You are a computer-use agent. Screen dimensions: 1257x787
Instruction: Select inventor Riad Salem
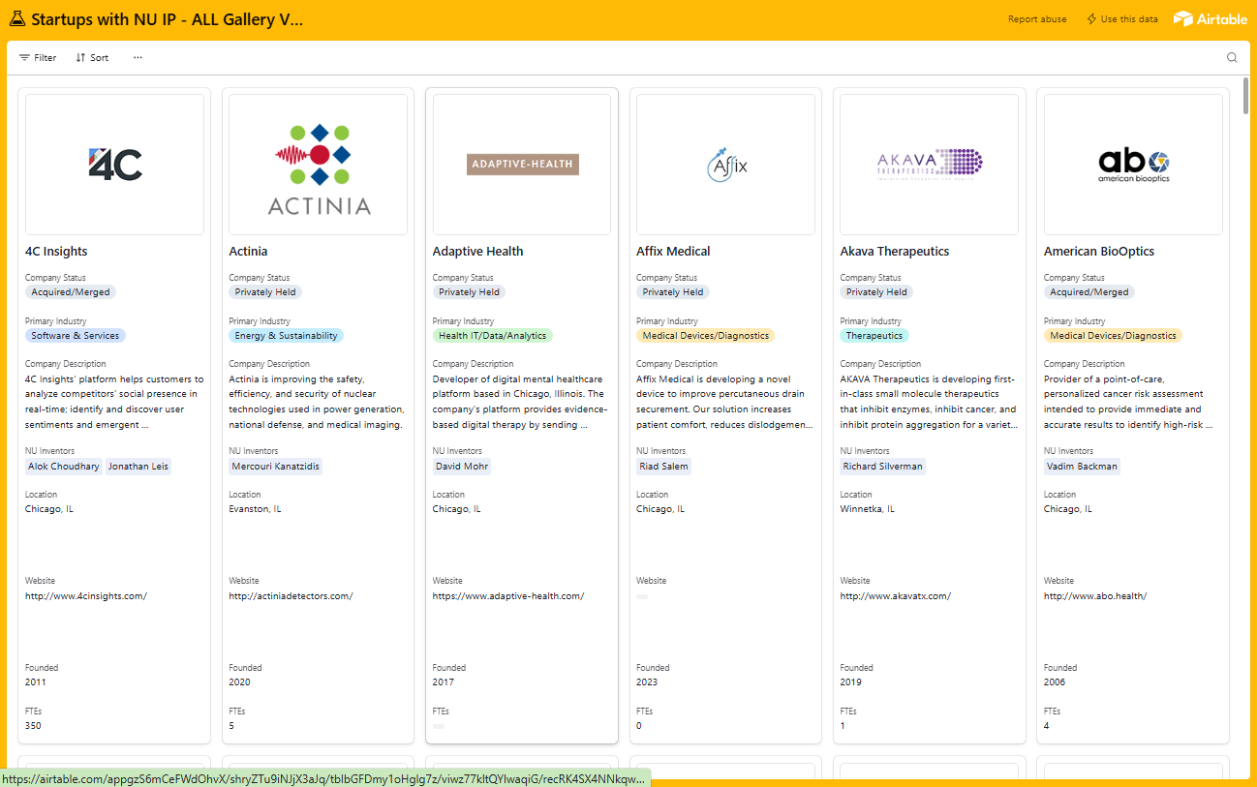click(x=663, y=467)
